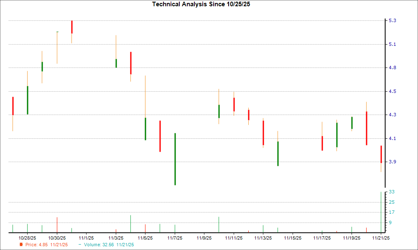Expand the 11/1/25 date axis label

tap(87, 236)
